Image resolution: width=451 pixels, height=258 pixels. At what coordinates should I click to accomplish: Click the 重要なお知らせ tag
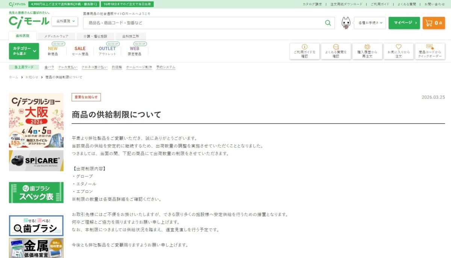click(86, 97)
